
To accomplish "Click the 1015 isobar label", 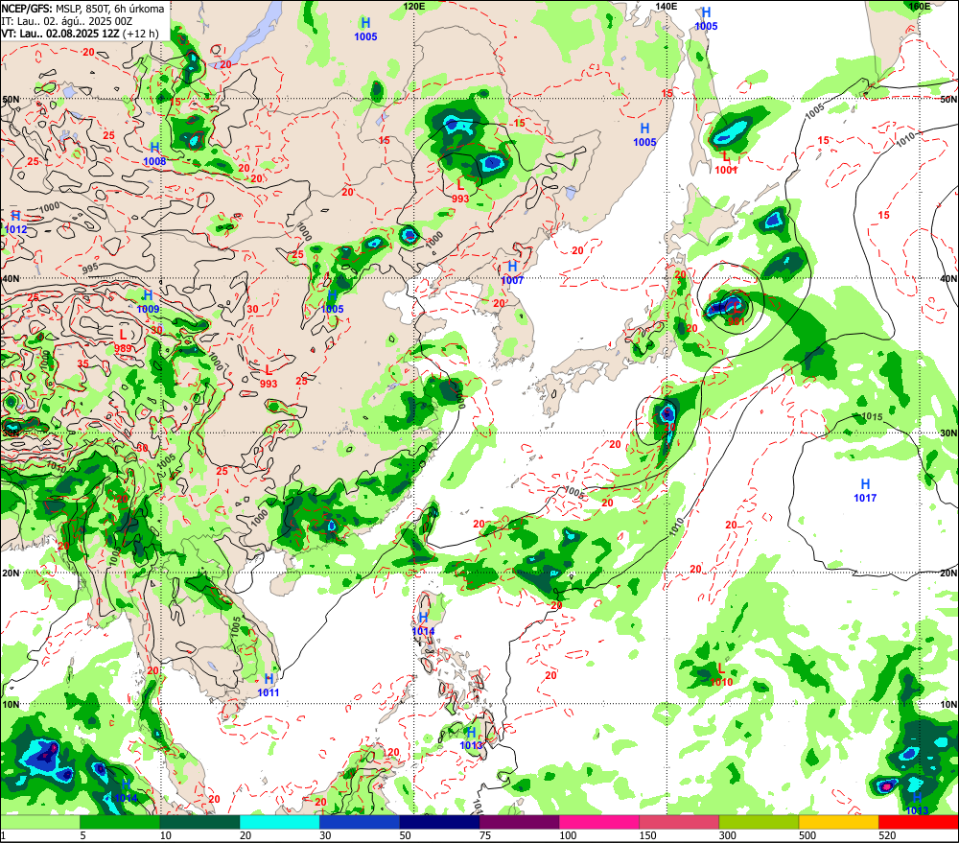I will click(x=872, y=416).
